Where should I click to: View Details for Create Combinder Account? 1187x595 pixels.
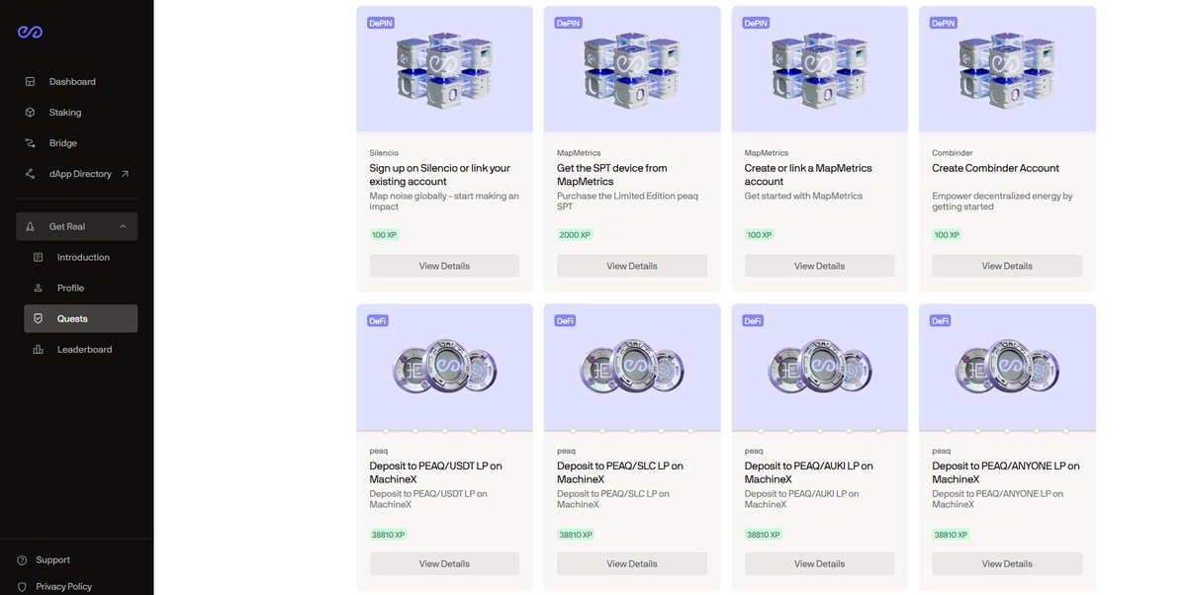1007,266
